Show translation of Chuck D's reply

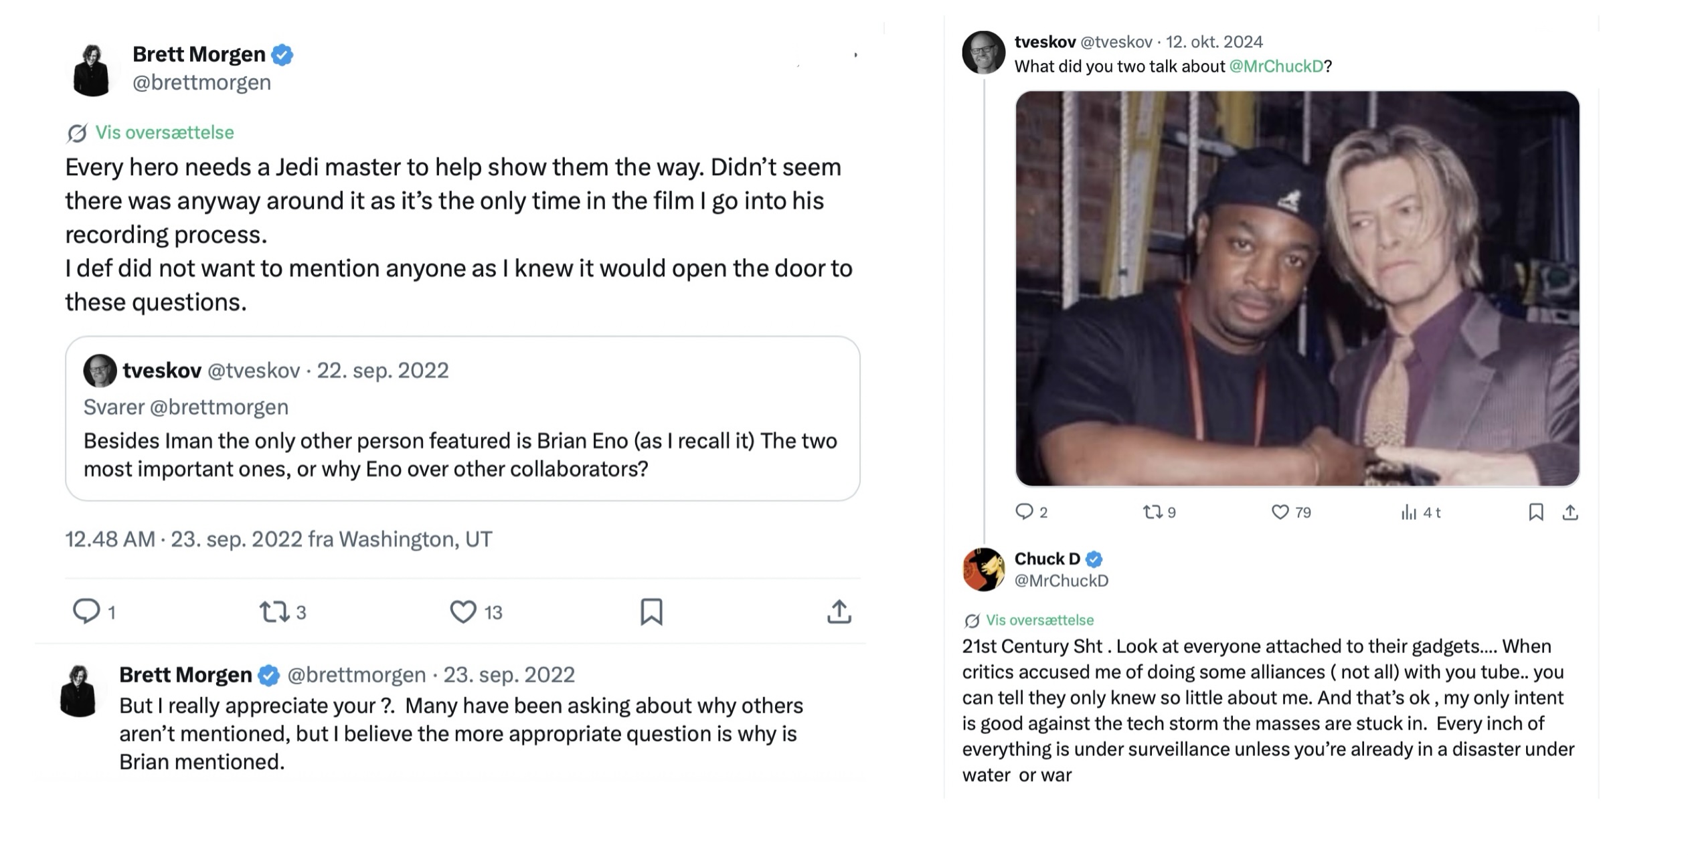point(1039,620)
